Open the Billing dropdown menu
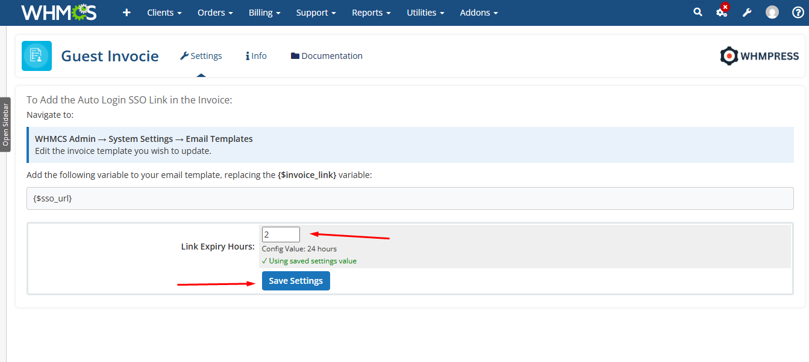This screenshot has height=362, width=809. click(x=264, y=13)
